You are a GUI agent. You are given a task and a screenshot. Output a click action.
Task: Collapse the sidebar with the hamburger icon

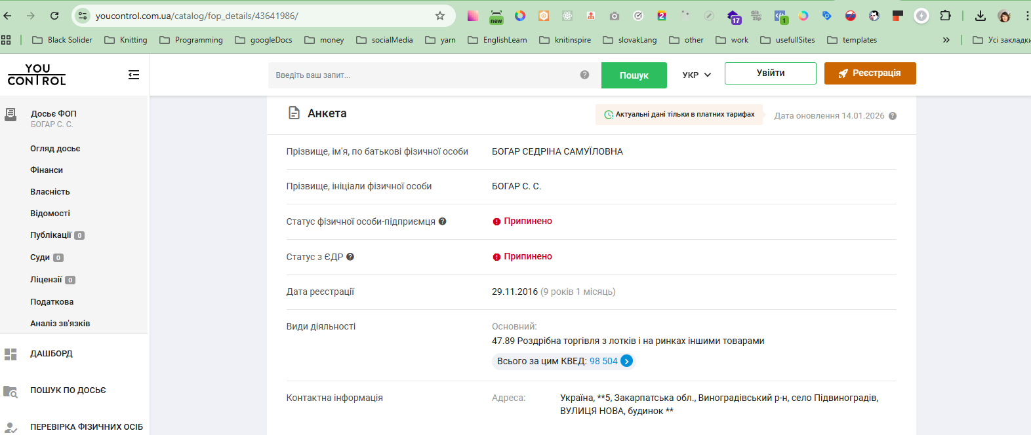tap(134, 75)
